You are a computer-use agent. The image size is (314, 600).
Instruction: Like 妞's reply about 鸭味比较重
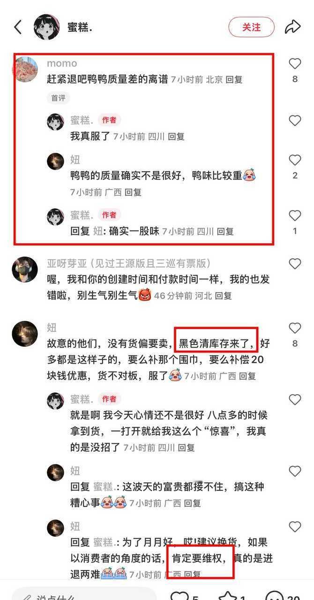coord(295,160)
